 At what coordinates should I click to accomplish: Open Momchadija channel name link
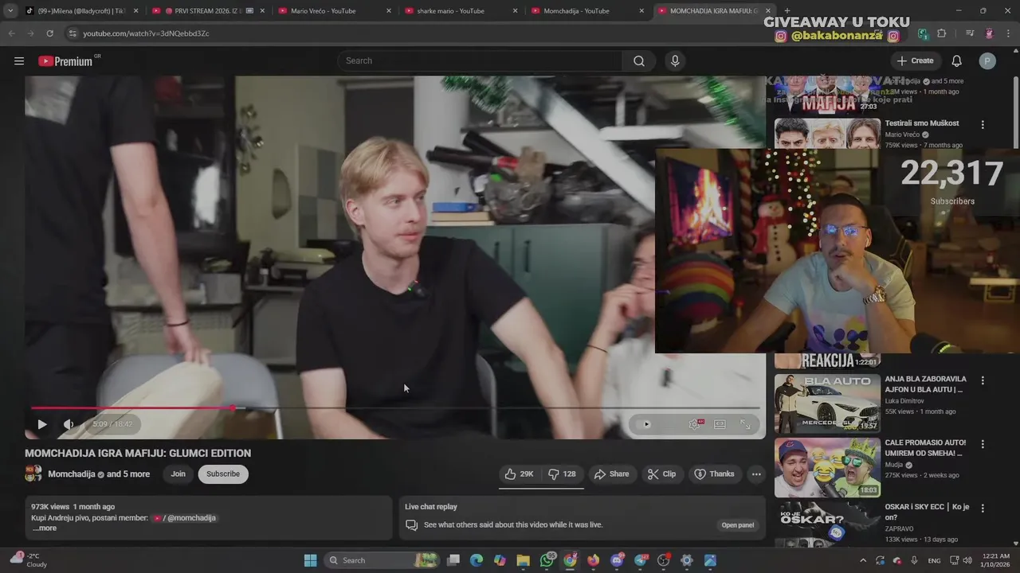click(x=71, y=474)
